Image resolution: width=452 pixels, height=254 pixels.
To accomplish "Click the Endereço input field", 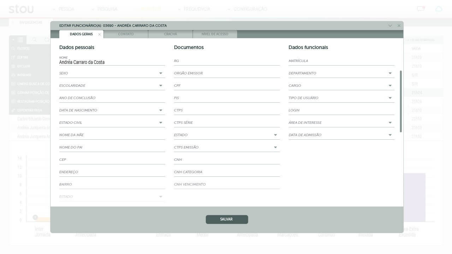I will [x=112, y=172].
